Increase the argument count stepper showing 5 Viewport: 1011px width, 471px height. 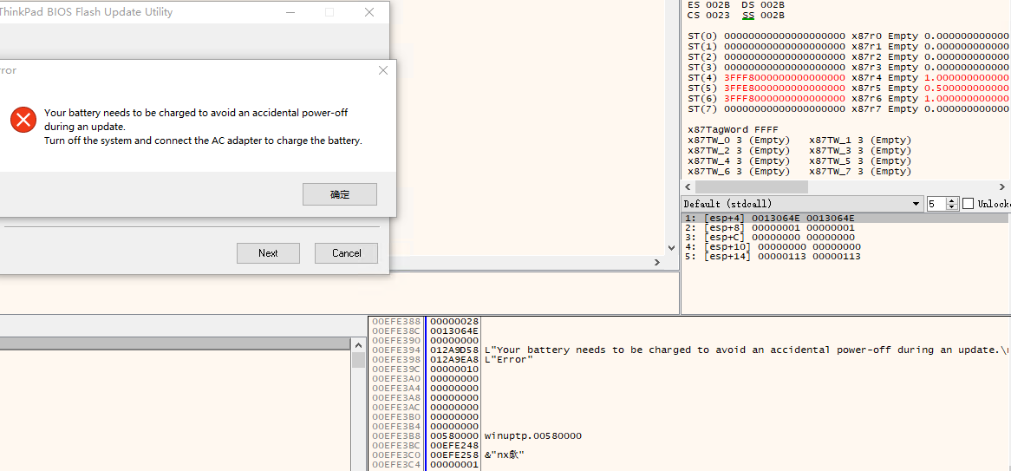[x=952, y=200]
